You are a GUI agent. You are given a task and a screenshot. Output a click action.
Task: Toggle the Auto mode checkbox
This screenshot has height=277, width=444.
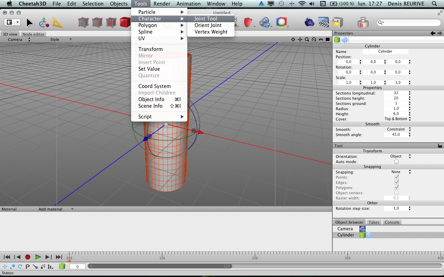(396, 162)
